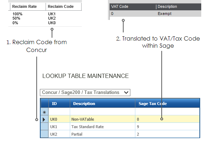Edit the Sage Tax Code value 2
Viewport: 208px width, 147px height.
tap(167, 134)
